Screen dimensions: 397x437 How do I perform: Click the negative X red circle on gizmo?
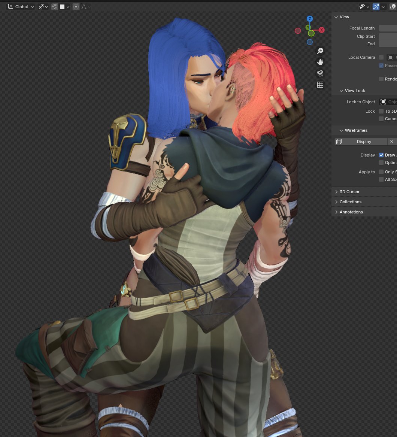tap(298, 31)
